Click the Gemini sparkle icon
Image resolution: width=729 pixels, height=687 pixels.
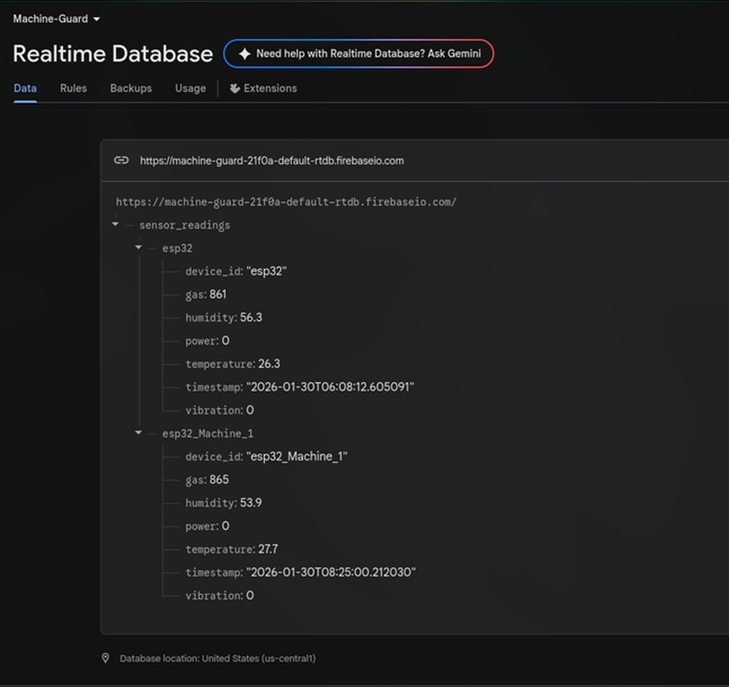245,54
